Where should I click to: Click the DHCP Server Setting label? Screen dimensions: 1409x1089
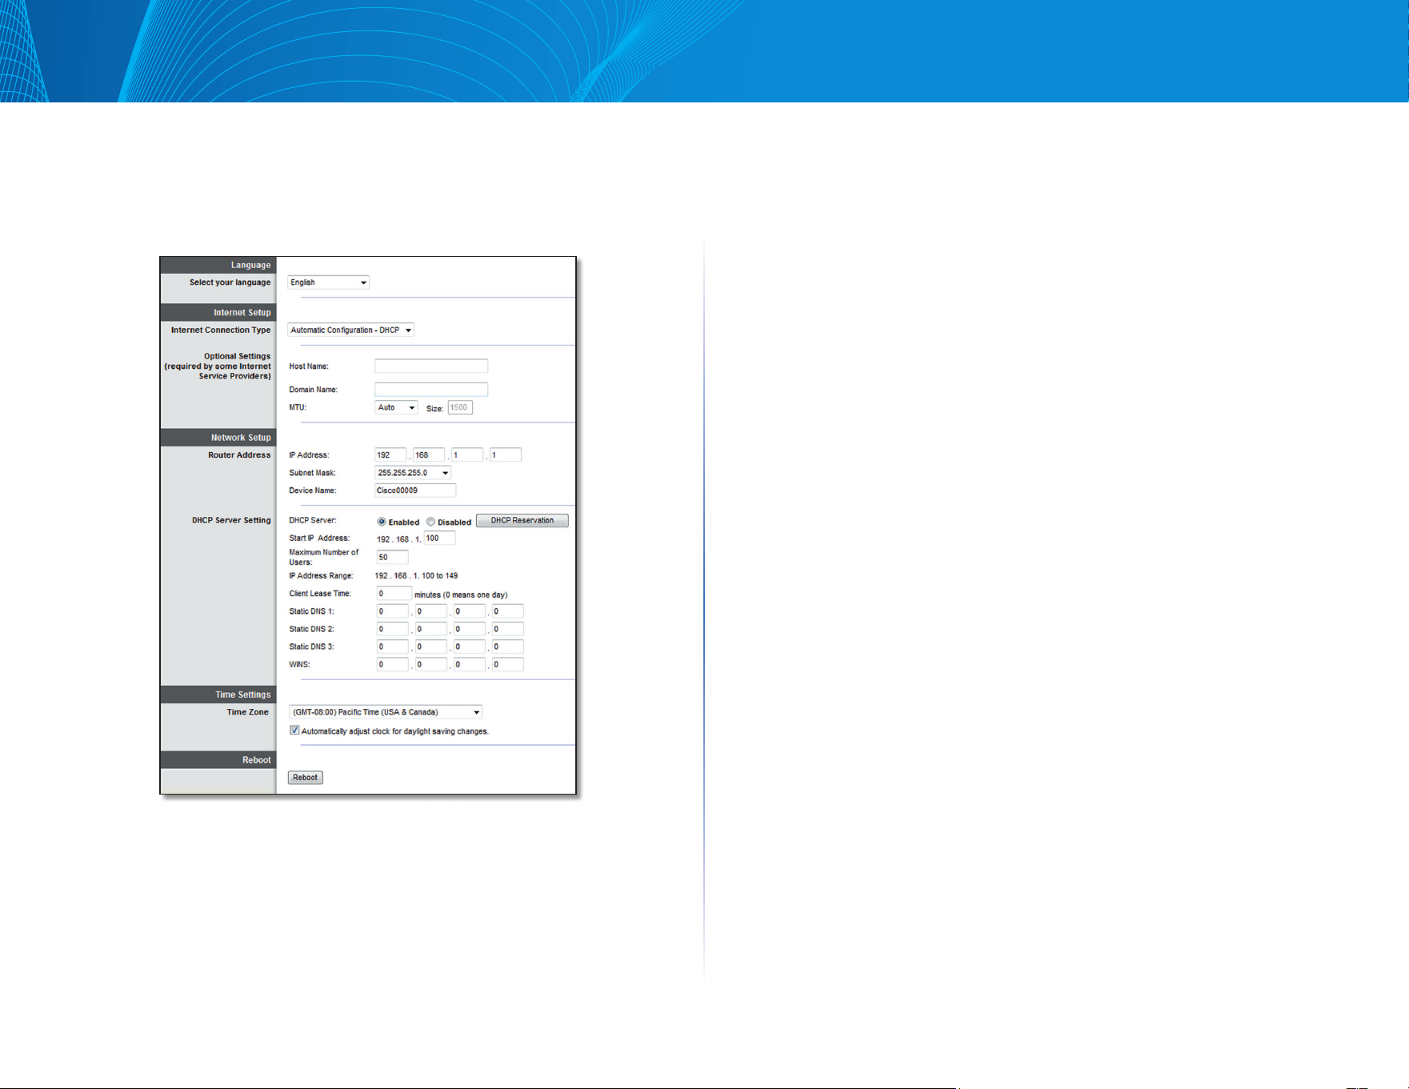231,520
